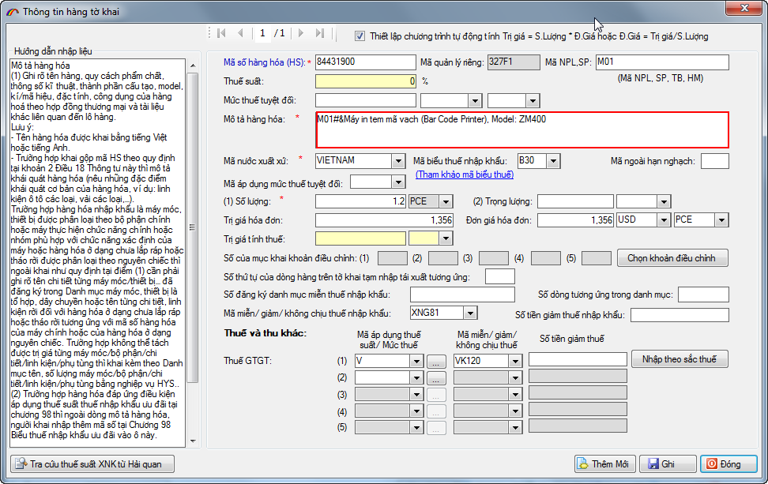Open the Tham khảo mã biểu thuế link
This screenshot has width=768, height=484.
click(x=464, y=174)
